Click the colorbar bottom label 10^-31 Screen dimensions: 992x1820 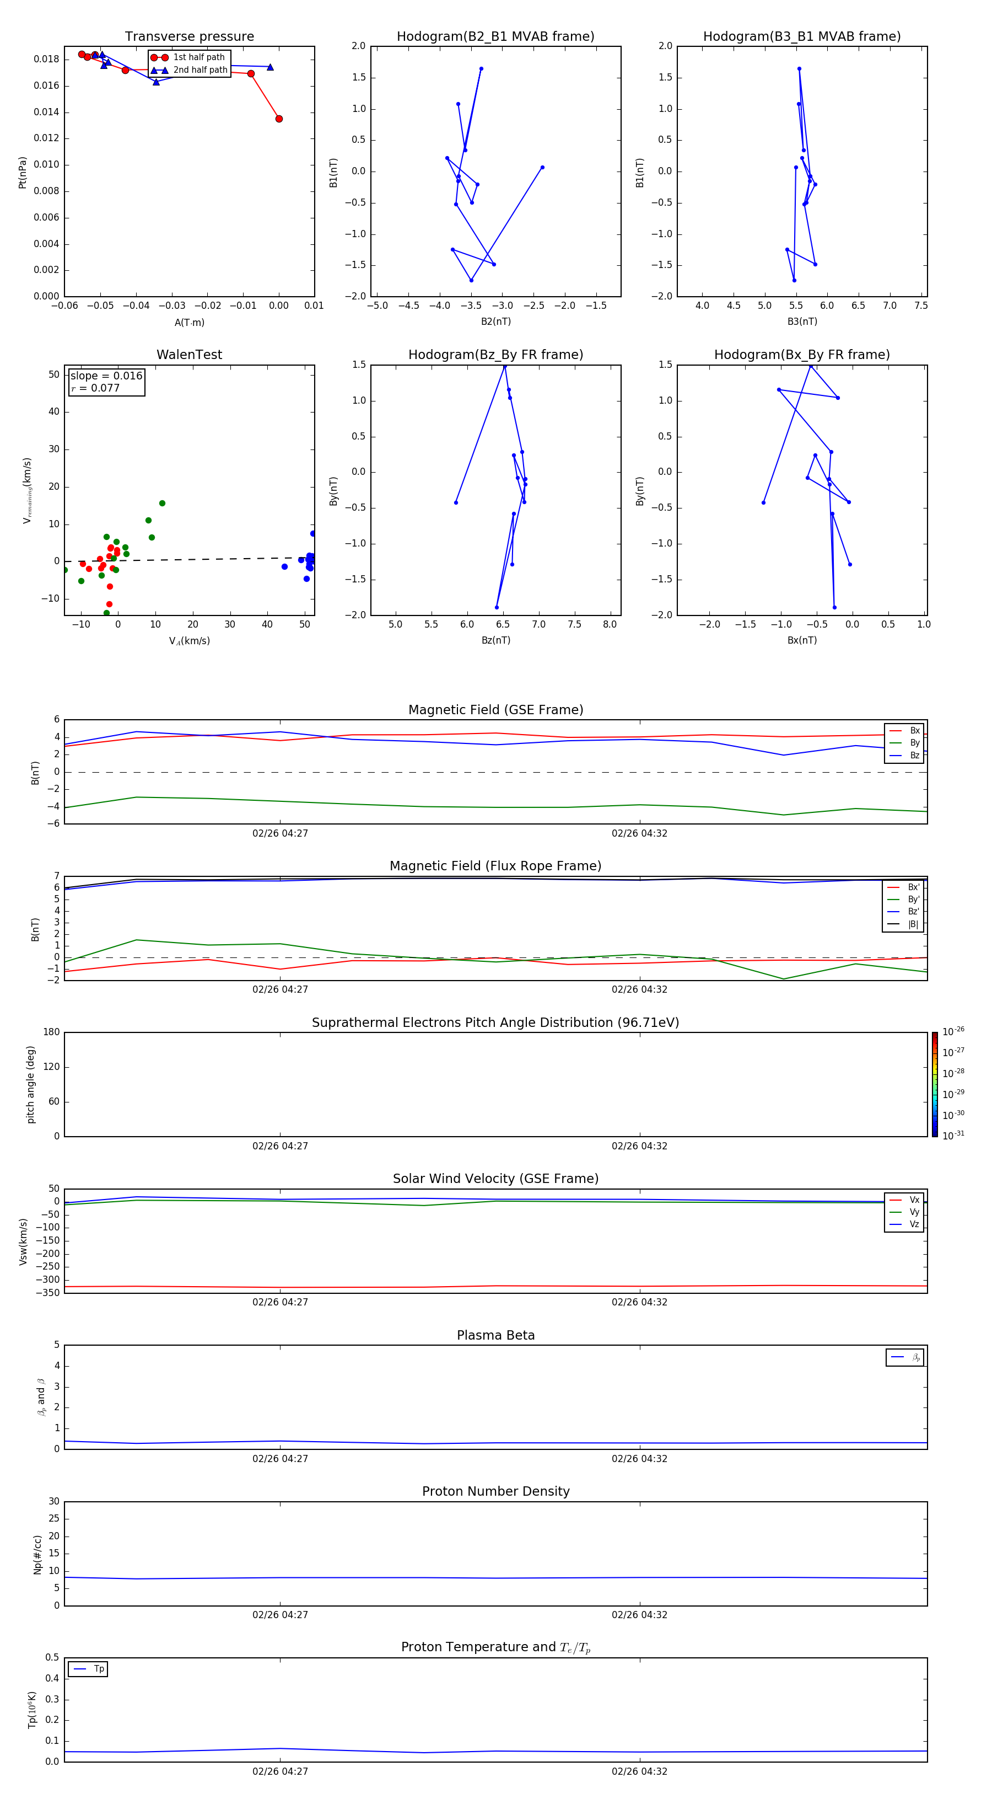pyautogui.click(x=953, y=1136)
